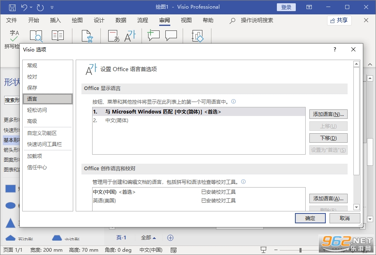Click the 取消 button
The image size is (376, 255).
point(345,218)
